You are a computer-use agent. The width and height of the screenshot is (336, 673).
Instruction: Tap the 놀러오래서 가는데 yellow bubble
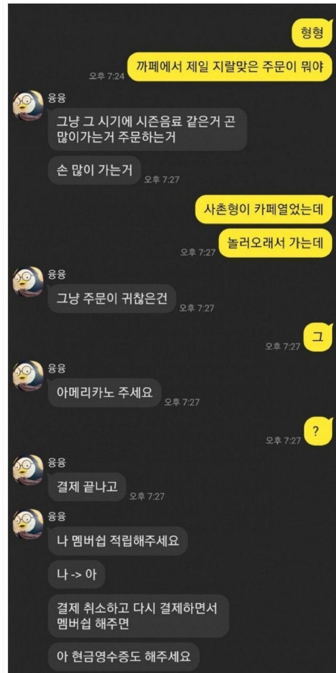click(276, 242)
